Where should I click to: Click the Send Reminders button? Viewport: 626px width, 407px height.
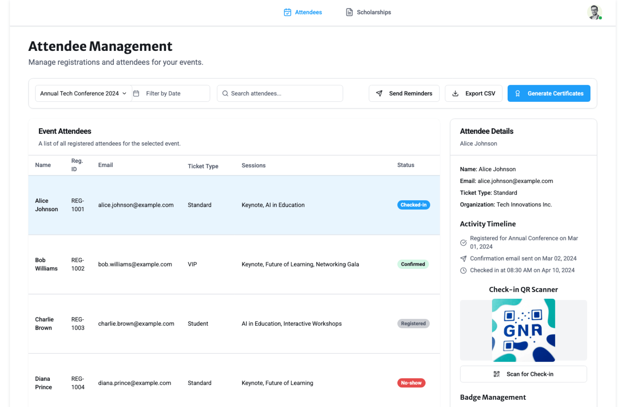coord(404,94)
